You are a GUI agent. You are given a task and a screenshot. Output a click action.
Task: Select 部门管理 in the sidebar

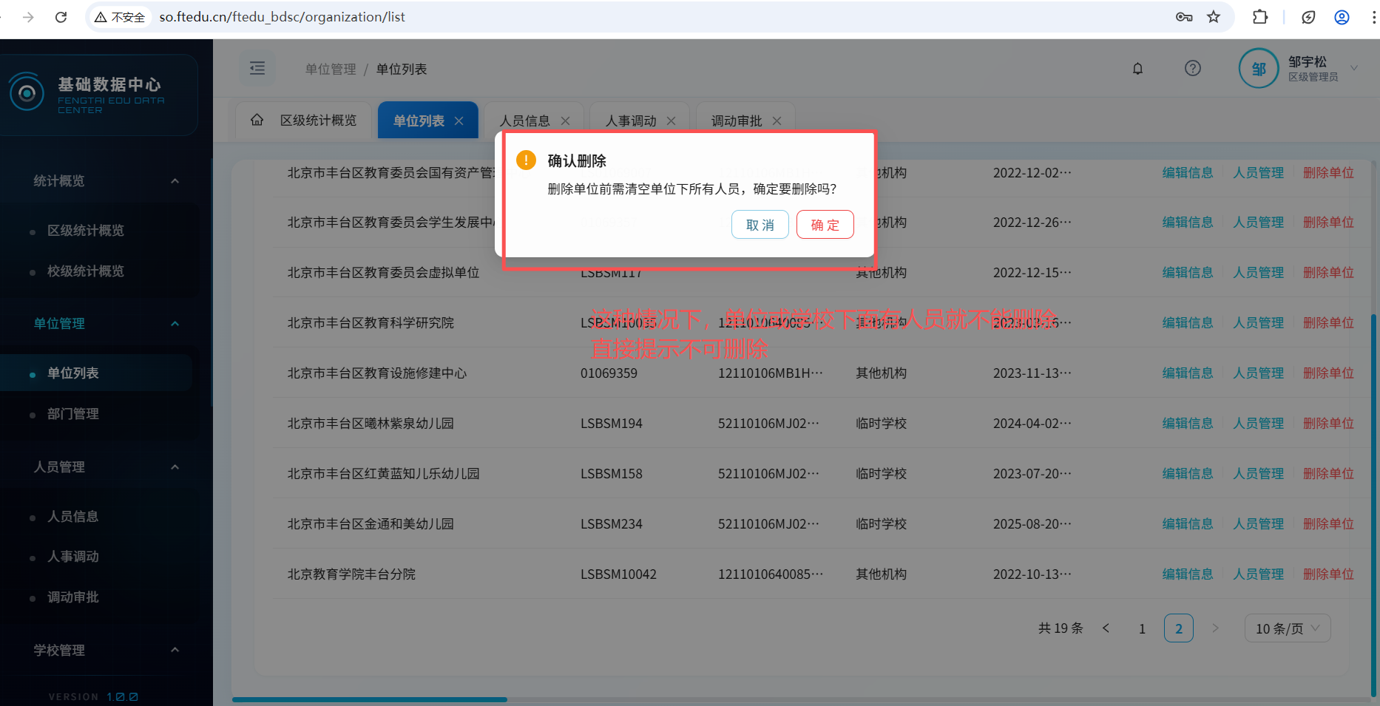click(73, 414)
